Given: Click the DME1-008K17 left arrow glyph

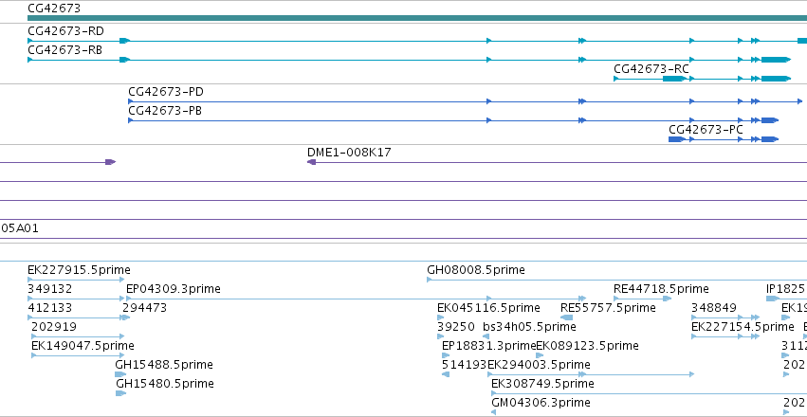Looking at the screenshot, I should 311,162.
